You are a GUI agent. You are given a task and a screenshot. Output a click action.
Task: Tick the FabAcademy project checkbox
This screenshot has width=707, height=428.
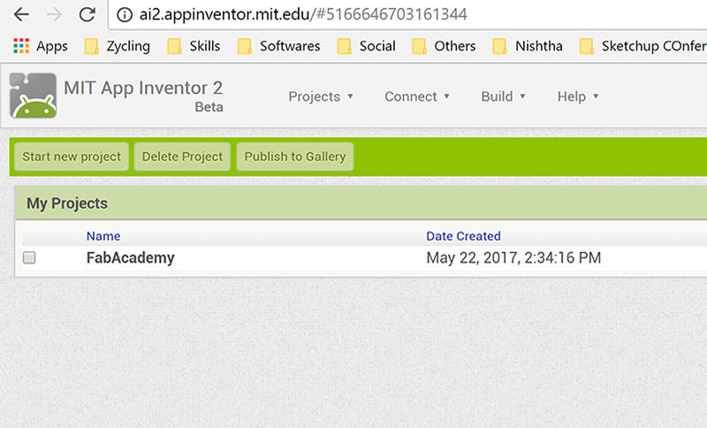[x=29, y=257]
